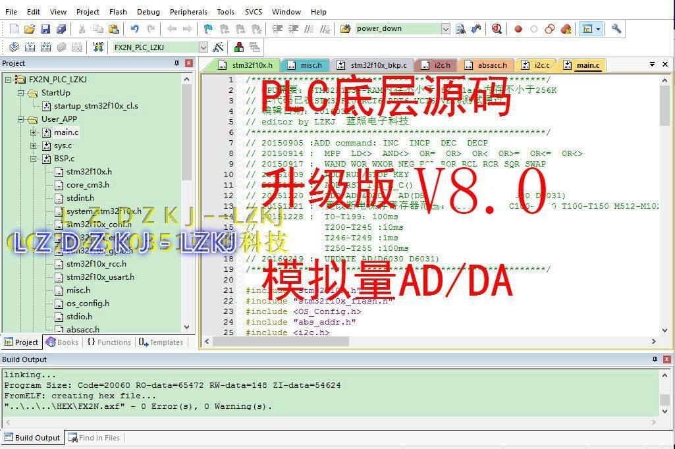Click the Build target icon
Viewport: 675px width, 449px height.
[x=30, y=46]
